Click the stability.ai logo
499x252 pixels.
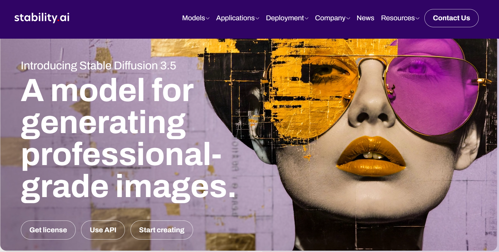tap(42, 18)
